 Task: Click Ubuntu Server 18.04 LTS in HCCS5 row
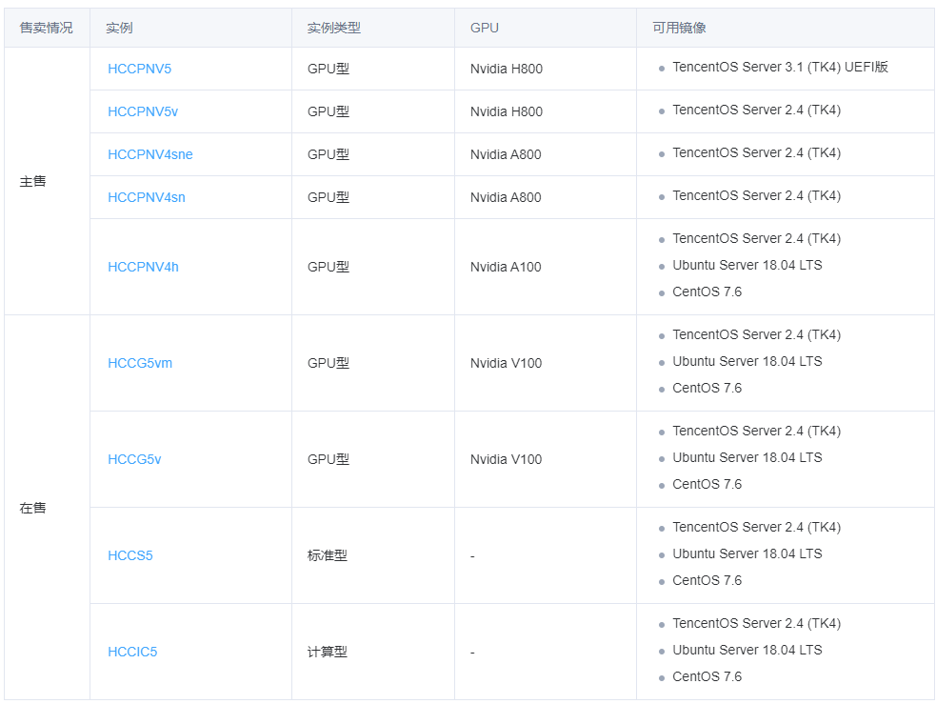click(747, 553)
